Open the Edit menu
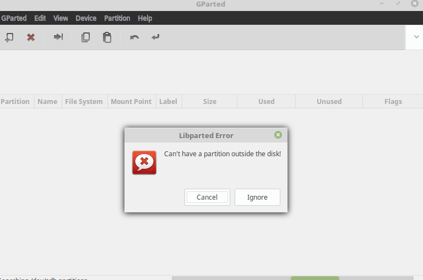The width and height of the screenshot is (423, 280). click(x=40, y=18)
